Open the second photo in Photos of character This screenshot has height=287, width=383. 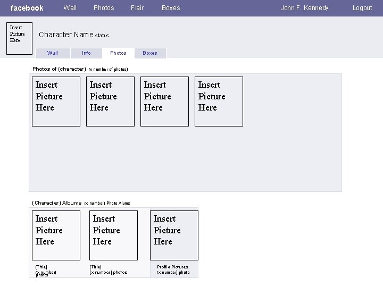[111, 102]
